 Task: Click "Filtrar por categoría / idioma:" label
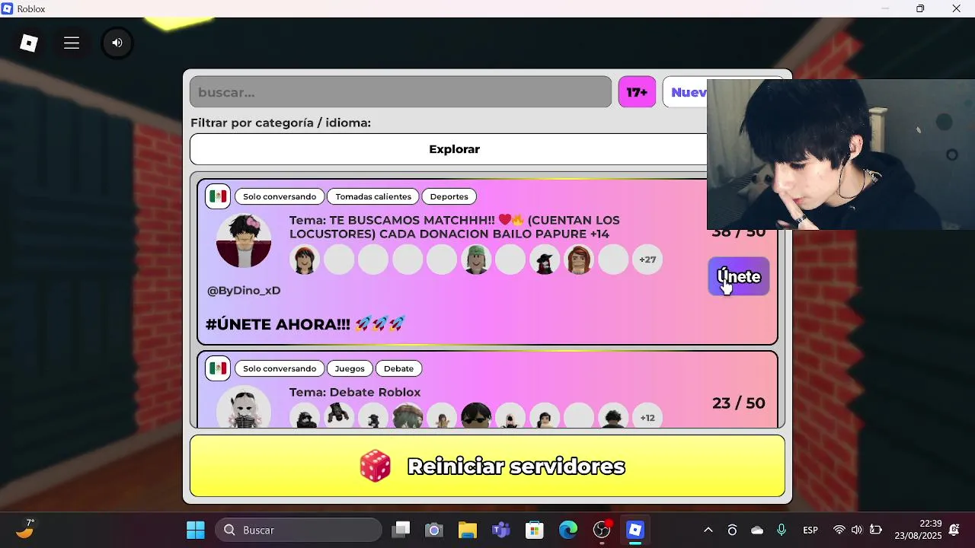pyautogui.click(x=280, y=123)
